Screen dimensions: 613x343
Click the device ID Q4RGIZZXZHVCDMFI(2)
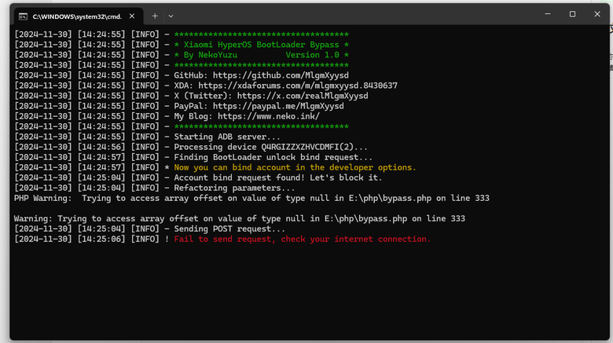coord(307,147)
